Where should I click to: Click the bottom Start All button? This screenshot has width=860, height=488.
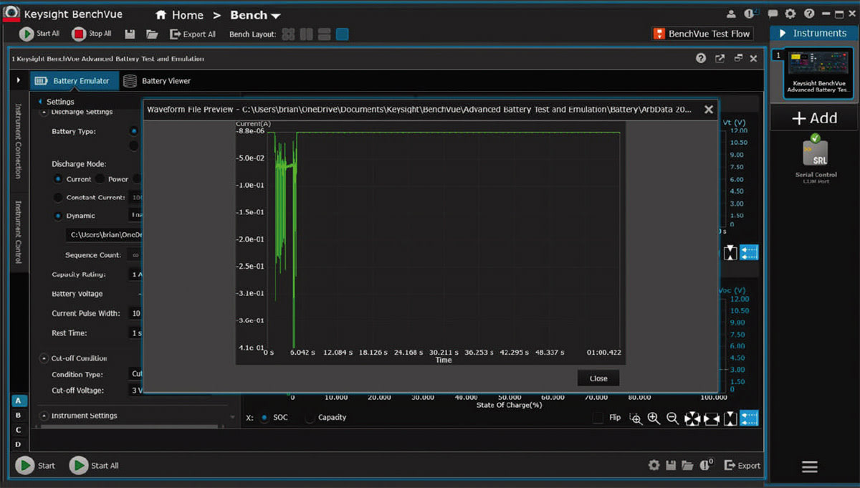pos(94,466)
